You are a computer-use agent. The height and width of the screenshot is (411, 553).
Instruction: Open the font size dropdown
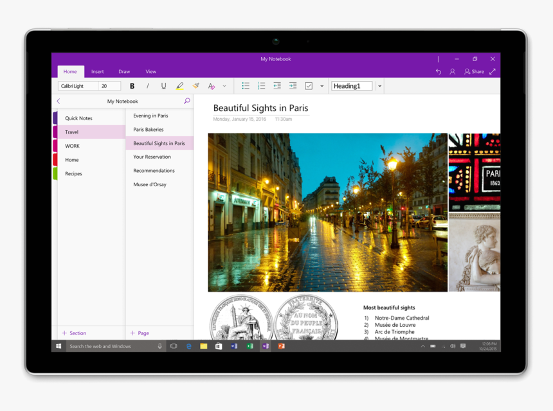pos(109,85)
